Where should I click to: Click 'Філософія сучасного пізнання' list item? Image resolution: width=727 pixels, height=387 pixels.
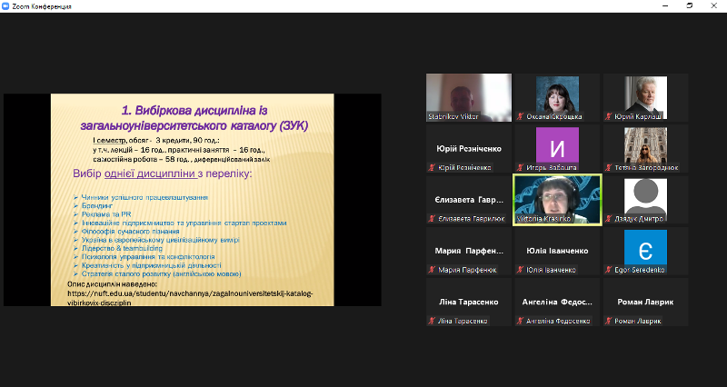click(x=130, y=231)
